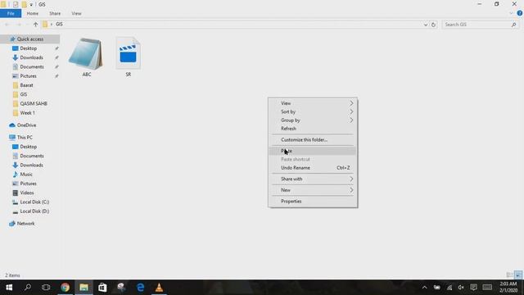
Task: Click the GIS address bar path
Action: pyautogui.click(x=59, y=25)
